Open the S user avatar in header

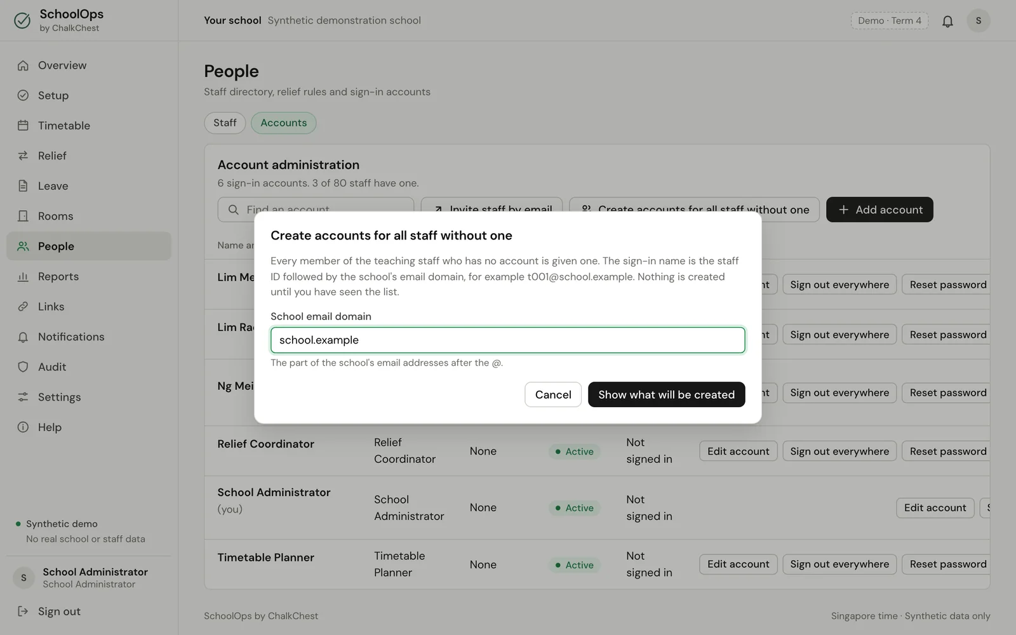click(979, 21)
